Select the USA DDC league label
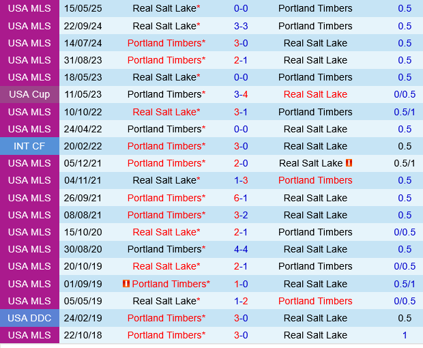 (x=29, y=318)
